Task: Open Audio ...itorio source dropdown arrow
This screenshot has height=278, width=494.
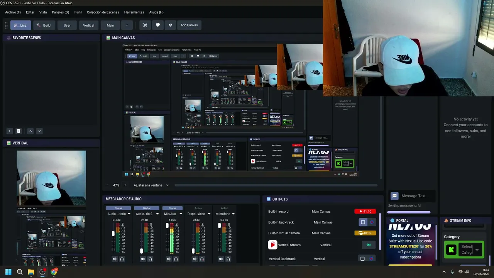Action: (x=129, y=214)
